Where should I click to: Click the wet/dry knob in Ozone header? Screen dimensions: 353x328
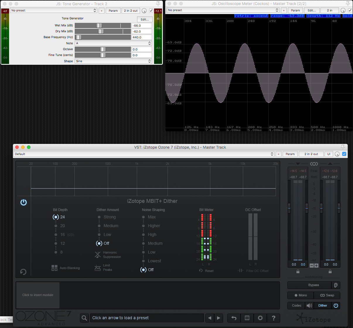[x=337, y=154]
